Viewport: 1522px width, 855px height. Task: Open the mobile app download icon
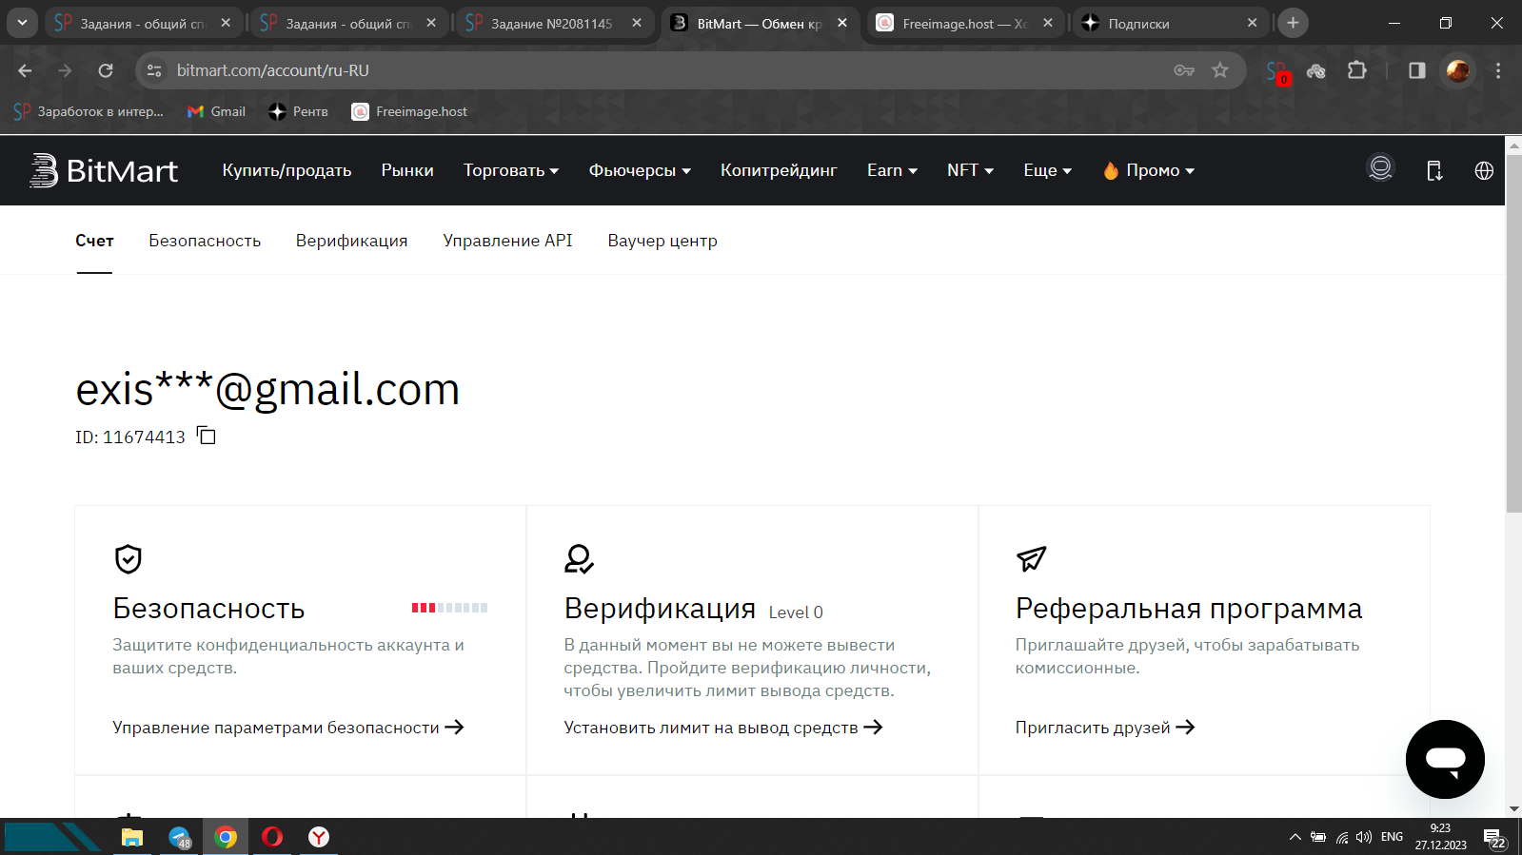click(1434, 170)
